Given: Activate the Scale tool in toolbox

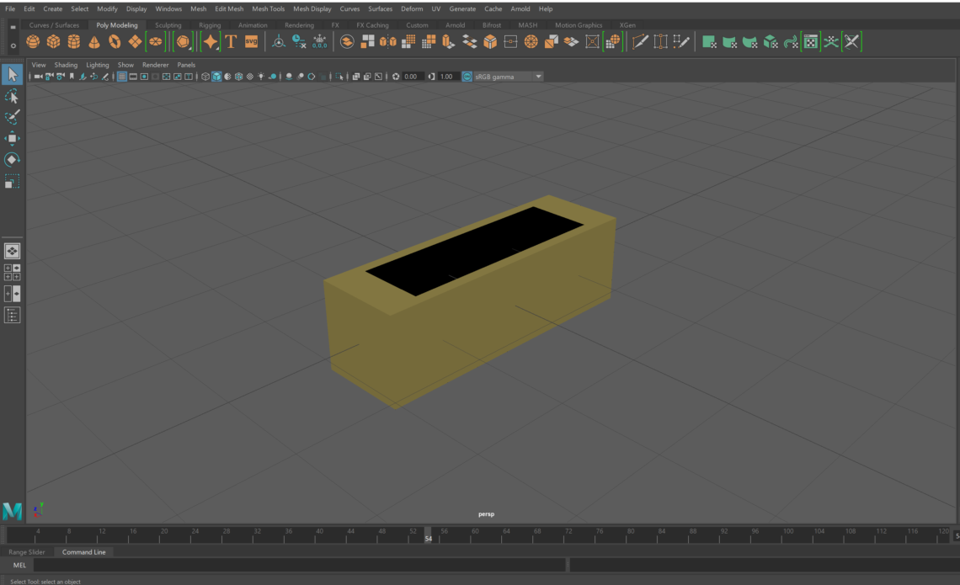Looking at the screenshot, I should tap(13, 182).
